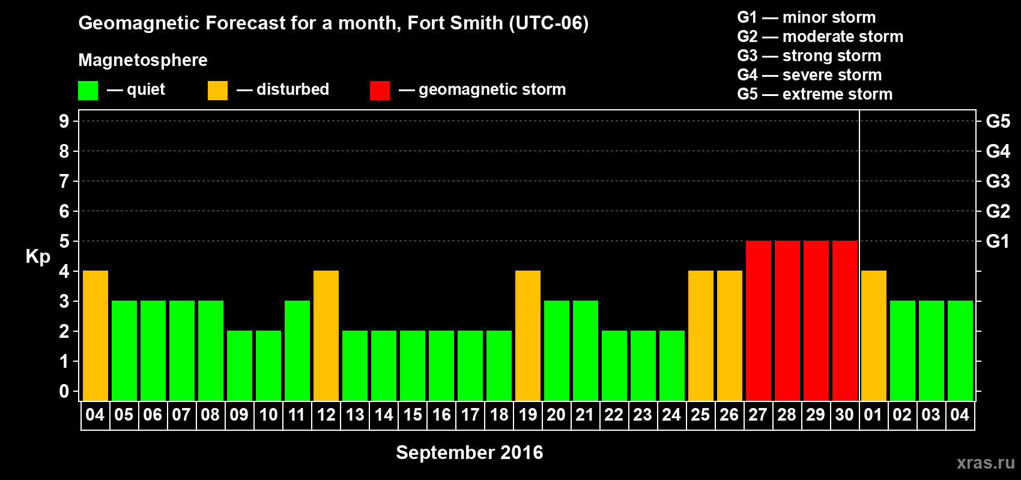Screen dimensions: 1021x480
Task: Click the 'September 2016' axis label
Action: click(470, 452)
